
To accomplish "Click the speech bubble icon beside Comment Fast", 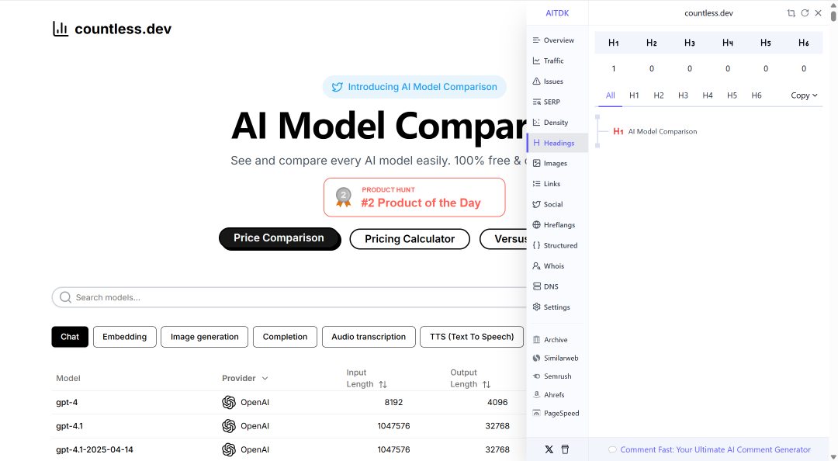I will (x=612, y=450).
